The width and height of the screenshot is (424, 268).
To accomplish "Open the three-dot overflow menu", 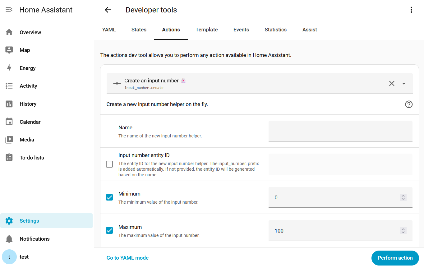I will pos(411,10).
